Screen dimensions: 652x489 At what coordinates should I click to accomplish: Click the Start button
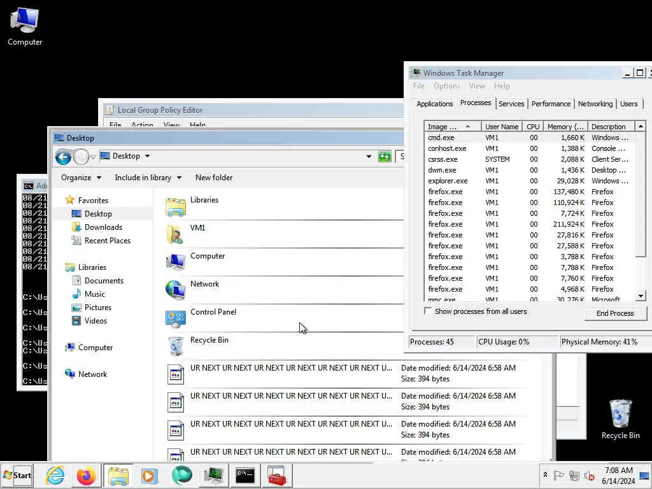pos(17,475)
